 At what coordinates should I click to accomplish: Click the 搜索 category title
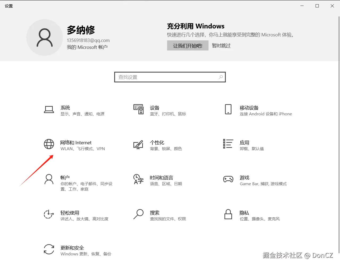click(x=155, y=213)
